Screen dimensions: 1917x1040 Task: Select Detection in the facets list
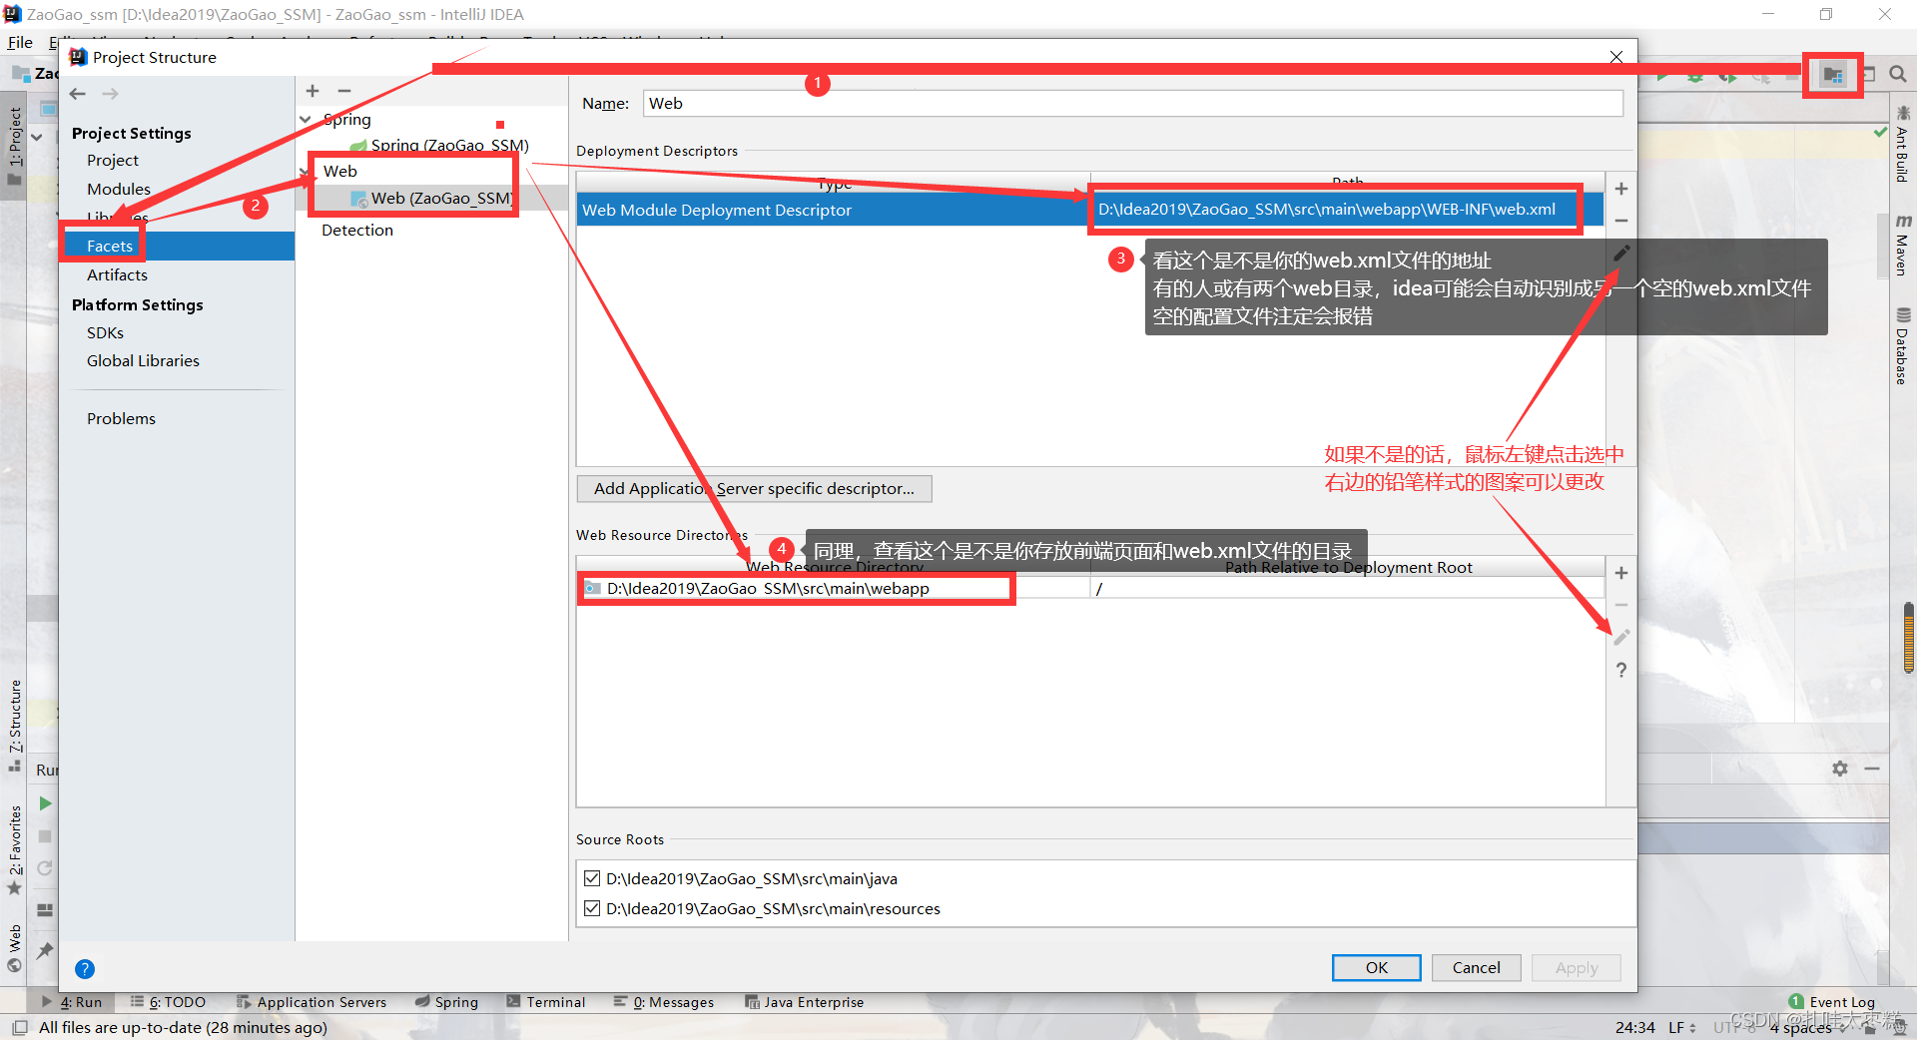(x=357, y=231)
